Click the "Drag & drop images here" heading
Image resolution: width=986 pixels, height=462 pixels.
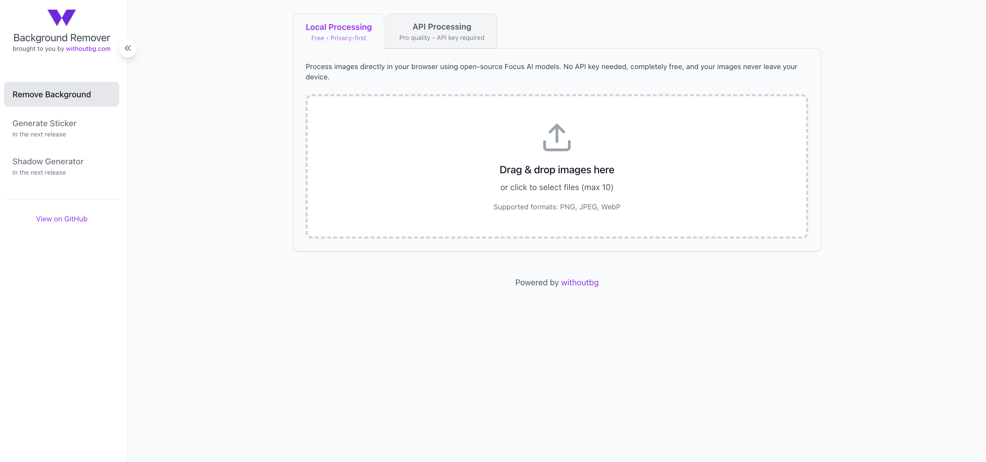point(557,169)
